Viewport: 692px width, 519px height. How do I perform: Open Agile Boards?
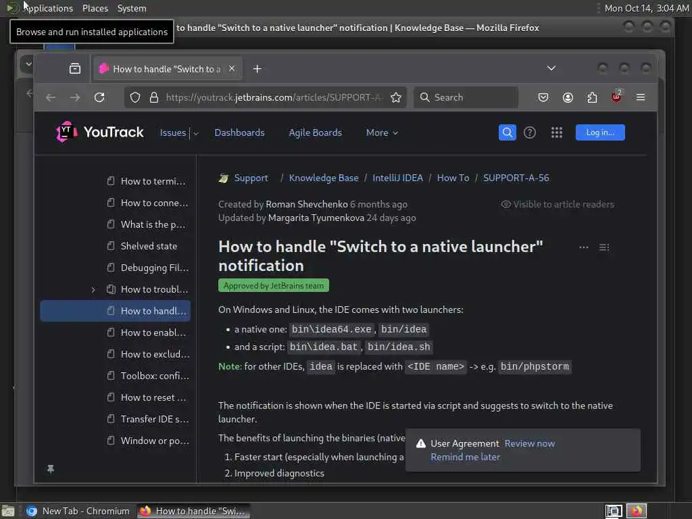(x=315, y=133)
